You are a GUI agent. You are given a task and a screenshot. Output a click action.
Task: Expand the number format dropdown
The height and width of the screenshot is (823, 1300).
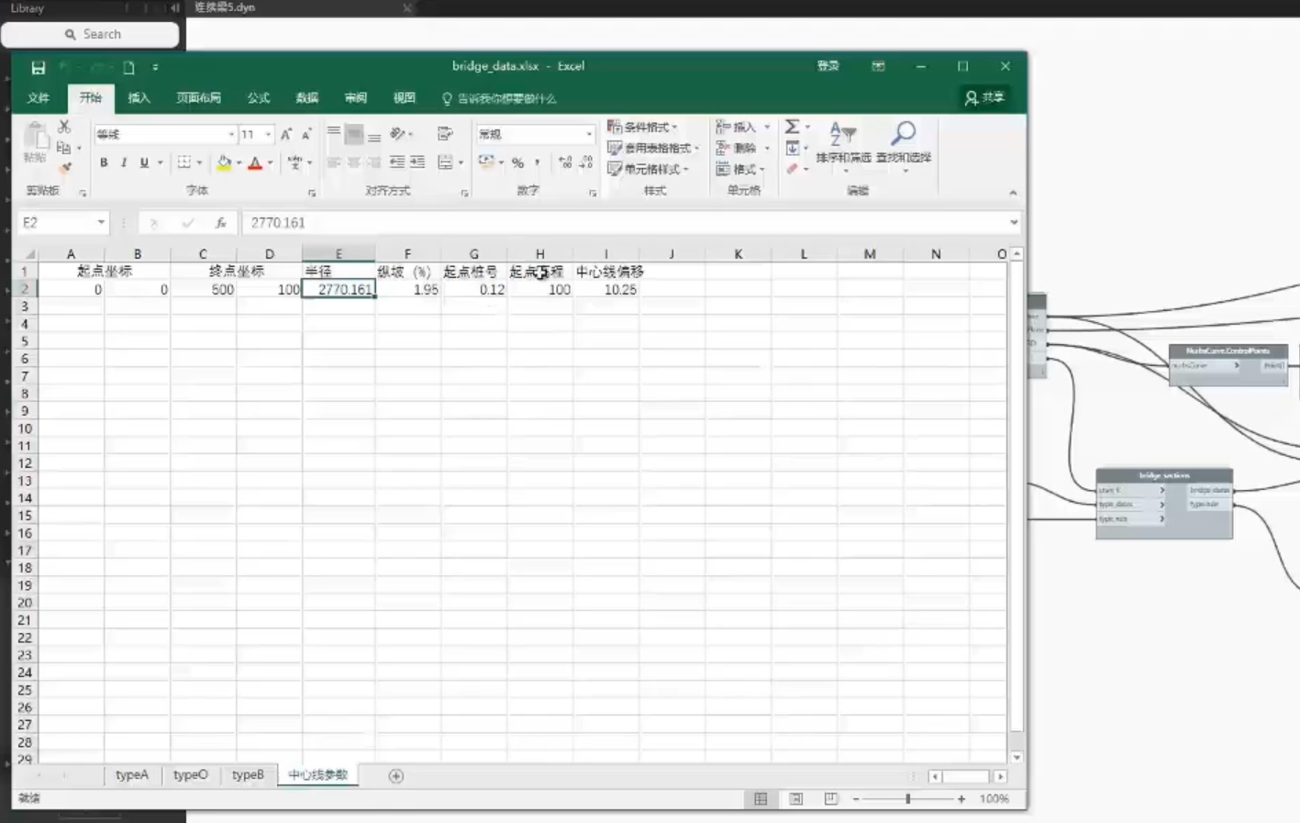pyautogui.click(x=589, y=134)
